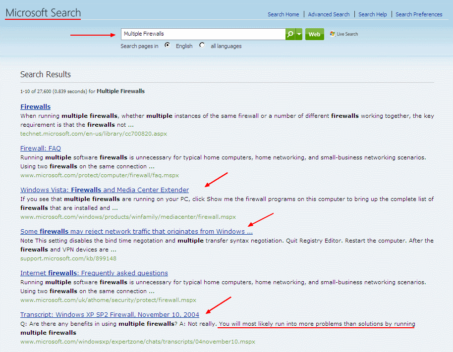Open the Search Preferences link

(419, 14)
